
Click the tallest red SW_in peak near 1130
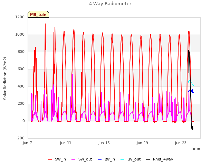tap(45, 24)
